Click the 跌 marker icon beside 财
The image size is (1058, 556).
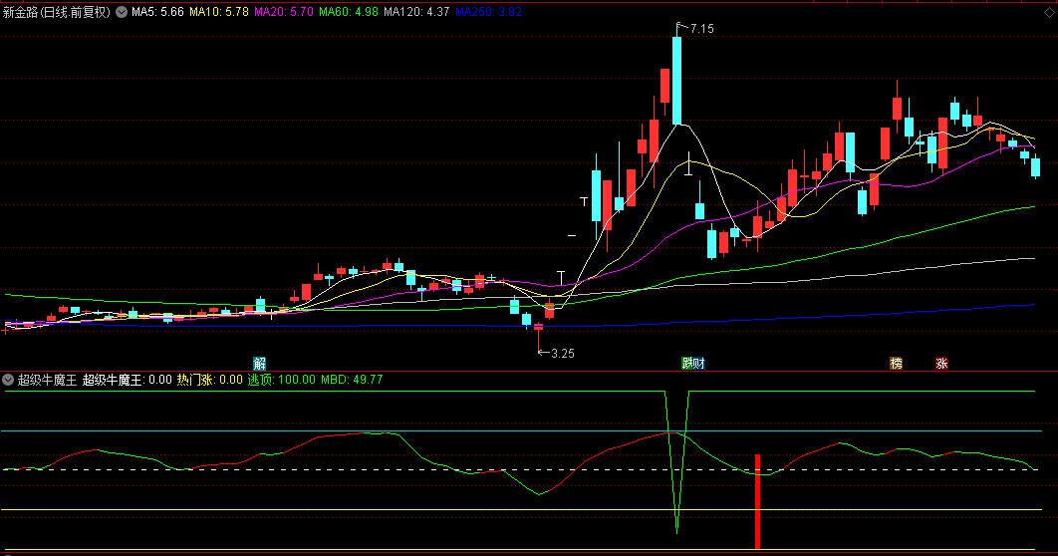coord(687,363)
